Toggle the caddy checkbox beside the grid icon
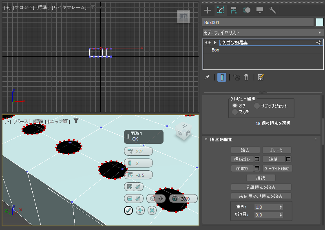 point(138,187)
